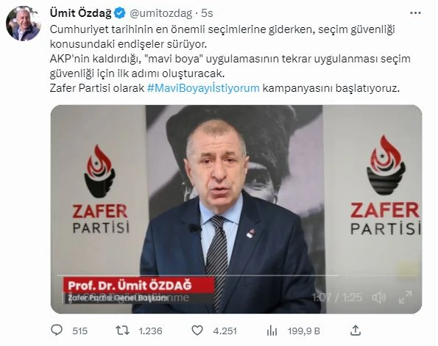This screenshot has height=346, width=438.
Task: Click the retweet arrows icon
Action: [x=123, y=331]
